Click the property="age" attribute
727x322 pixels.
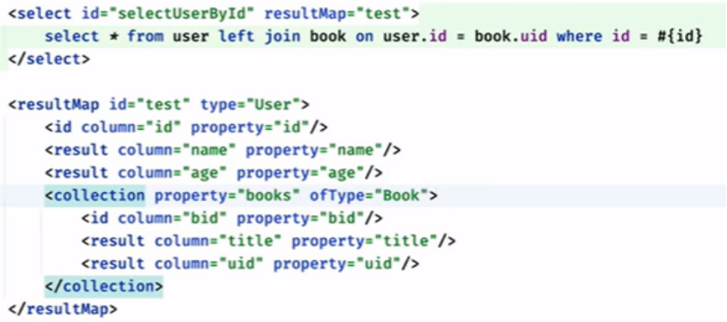tap(300, 173)
